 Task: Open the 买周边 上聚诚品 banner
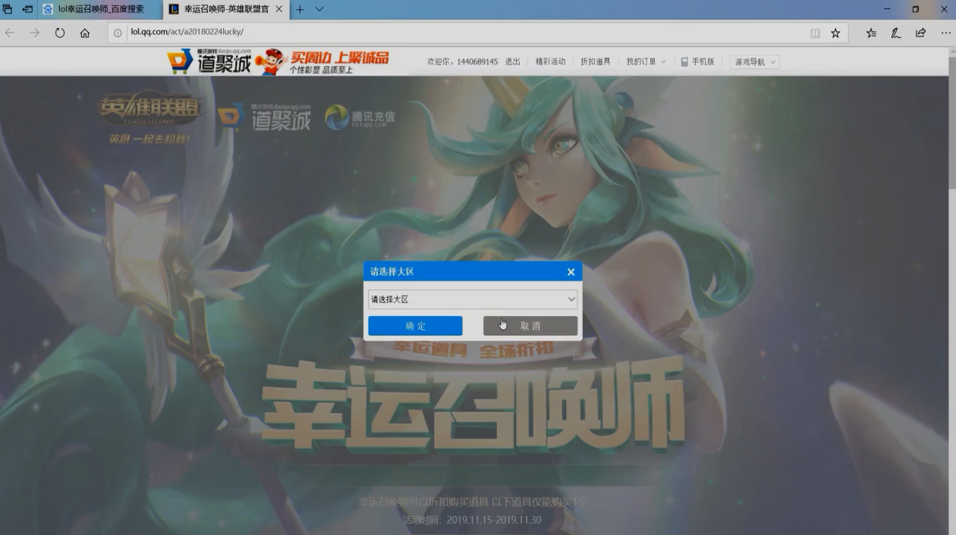tap(322, 61)
